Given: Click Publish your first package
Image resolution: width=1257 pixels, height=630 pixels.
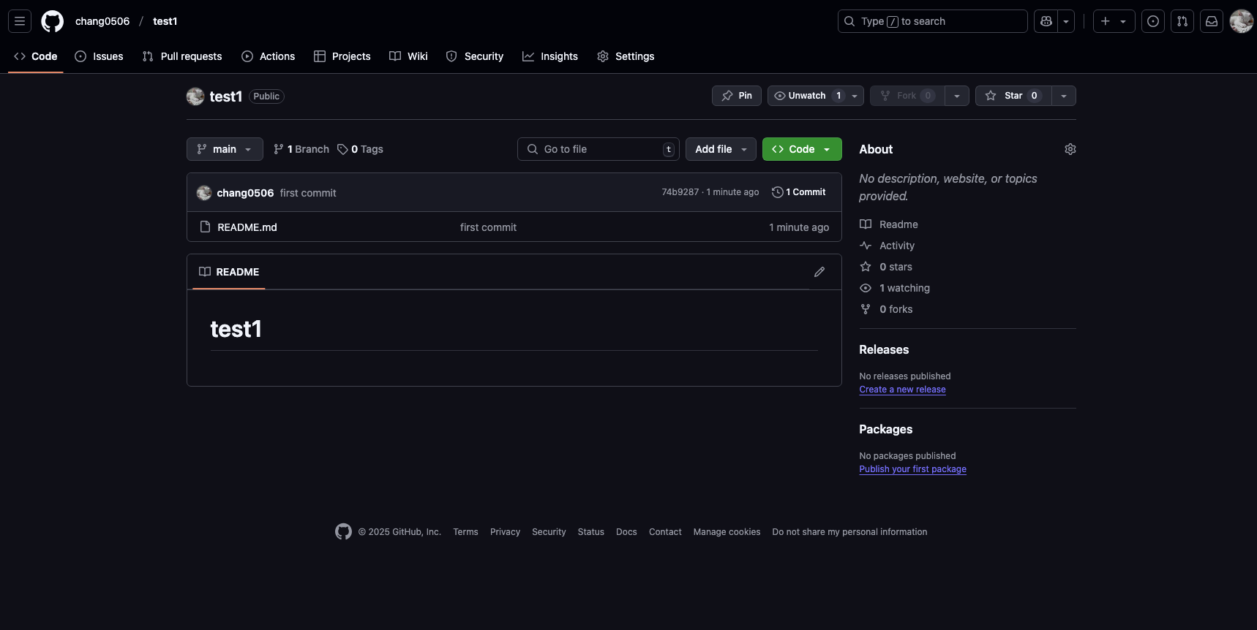Looking at the screenshot, I should [912, 469].
